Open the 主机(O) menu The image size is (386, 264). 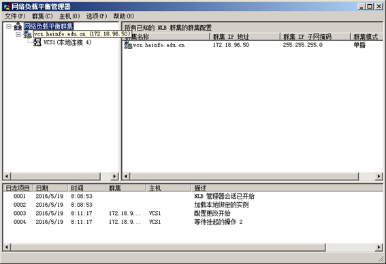pyautogui.click(x=69, y=16)
